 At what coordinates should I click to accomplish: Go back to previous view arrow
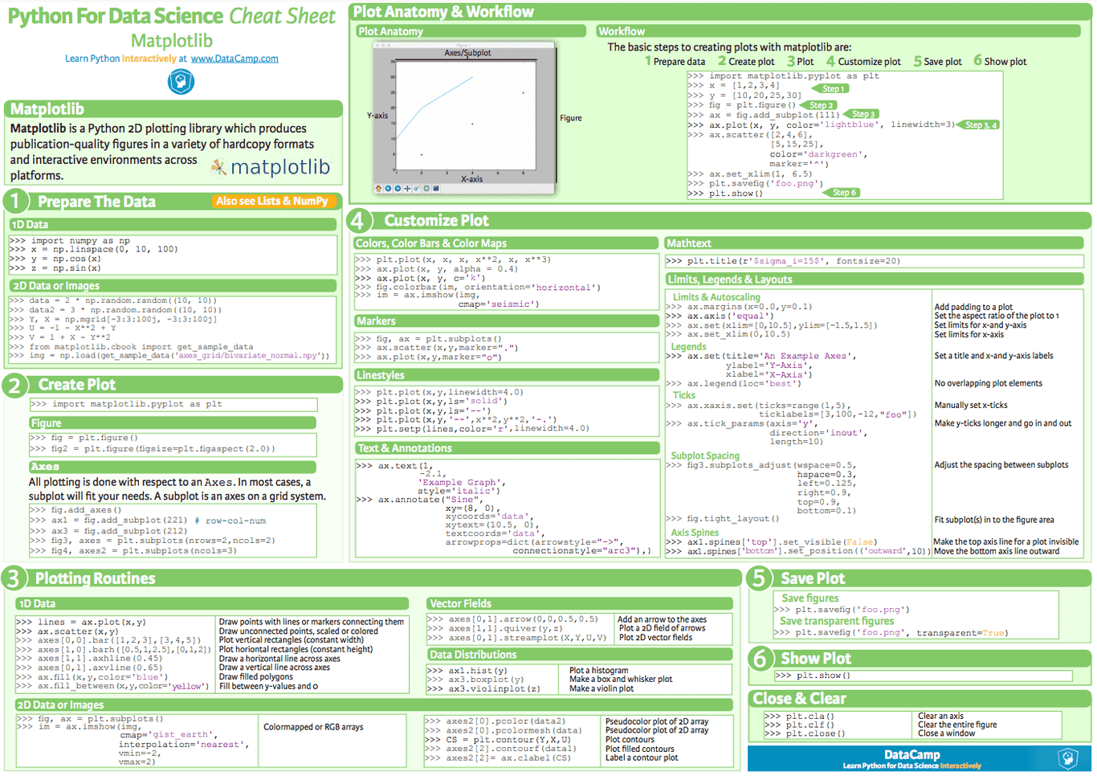(388, 189)
